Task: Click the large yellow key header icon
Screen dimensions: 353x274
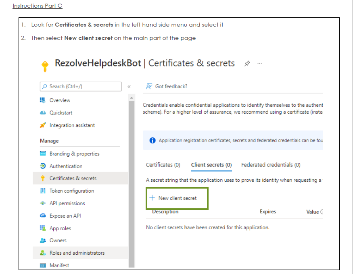Action: point(45,66)
